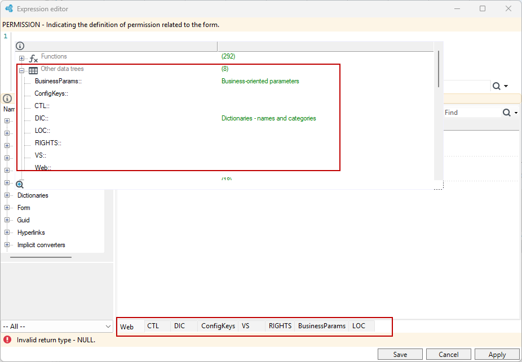Collapse the Other data trees node
This screenshot has width=522, height=362.
21,70
